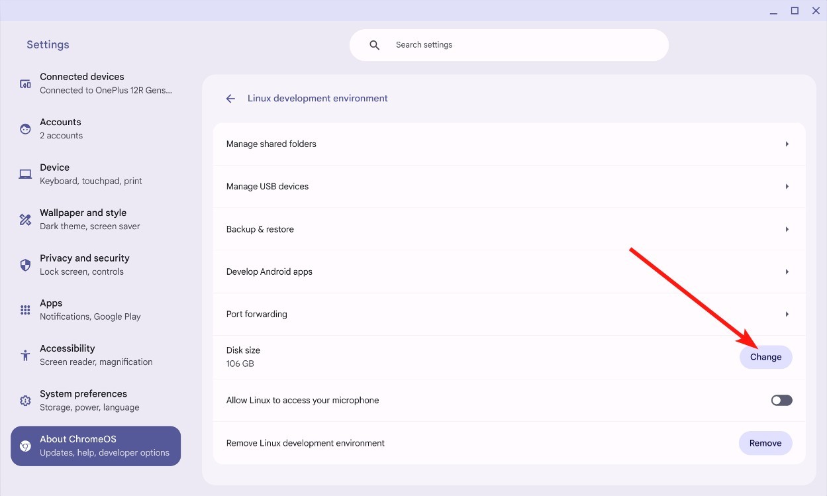Click the Search settings input field
The height and width of the screenshot is (496, 827).
509,45
